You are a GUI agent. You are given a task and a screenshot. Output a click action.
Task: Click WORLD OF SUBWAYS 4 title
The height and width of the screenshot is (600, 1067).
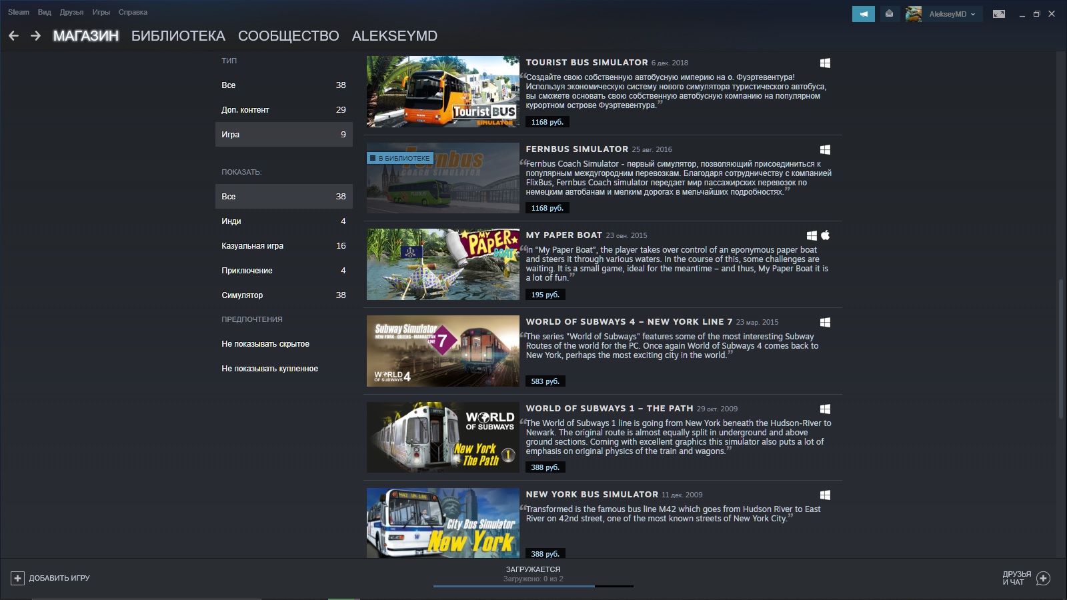629,322
